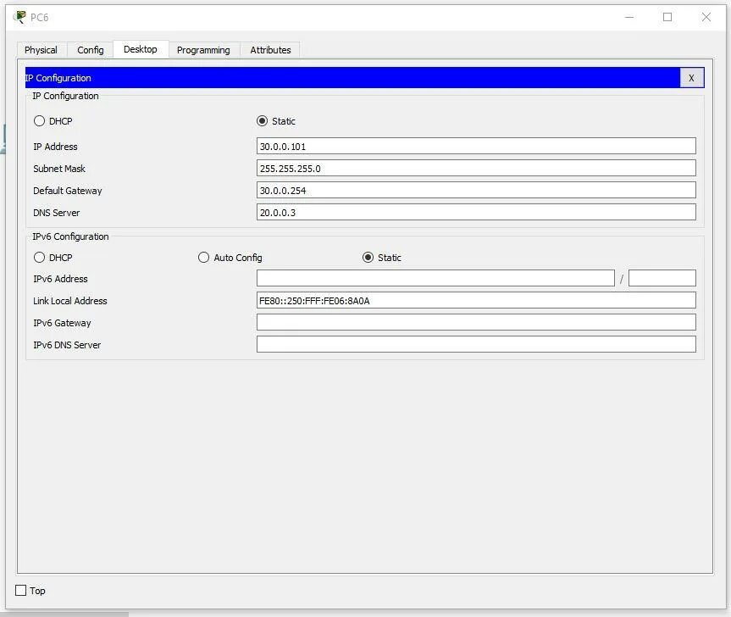Focus the Link Local Address field

click(476, 300)
